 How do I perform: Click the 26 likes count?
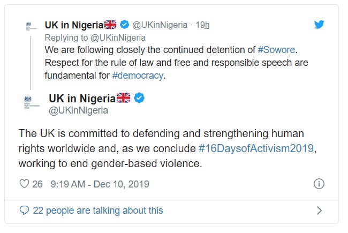(37, 184)
